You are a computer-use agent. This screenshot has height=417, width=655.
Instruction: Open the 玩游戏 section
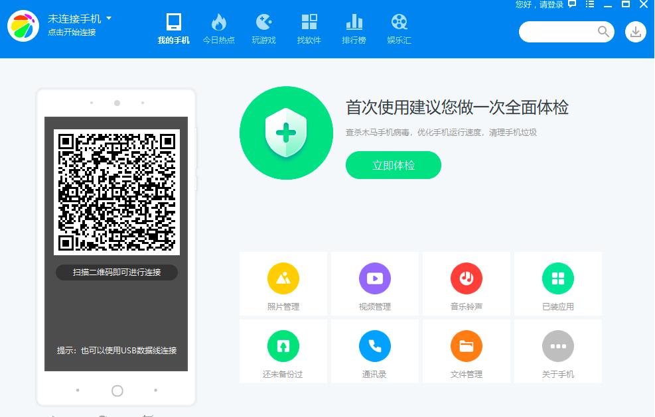click(263, 29)
